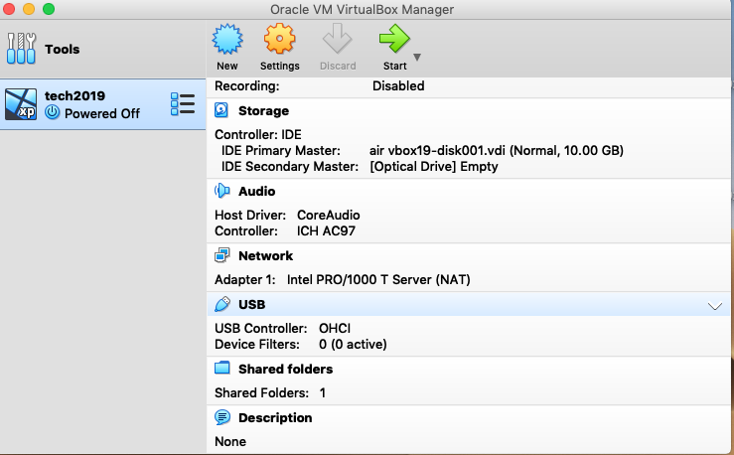Click the Oracle VM VirtualBox Manager title
The image size is (734, 455).
click(362, 9)
